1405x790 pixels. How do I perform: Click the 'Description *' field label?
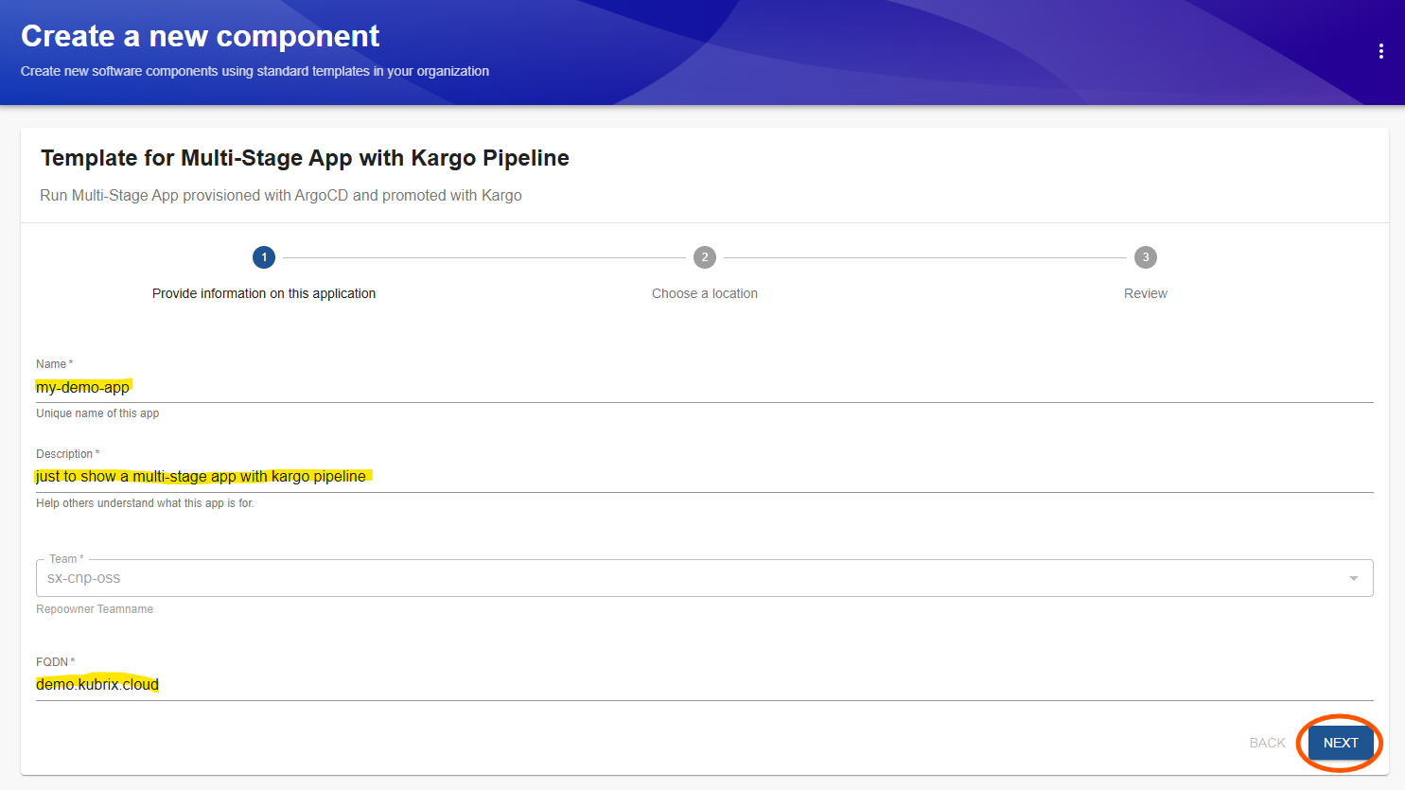[67, 454]
